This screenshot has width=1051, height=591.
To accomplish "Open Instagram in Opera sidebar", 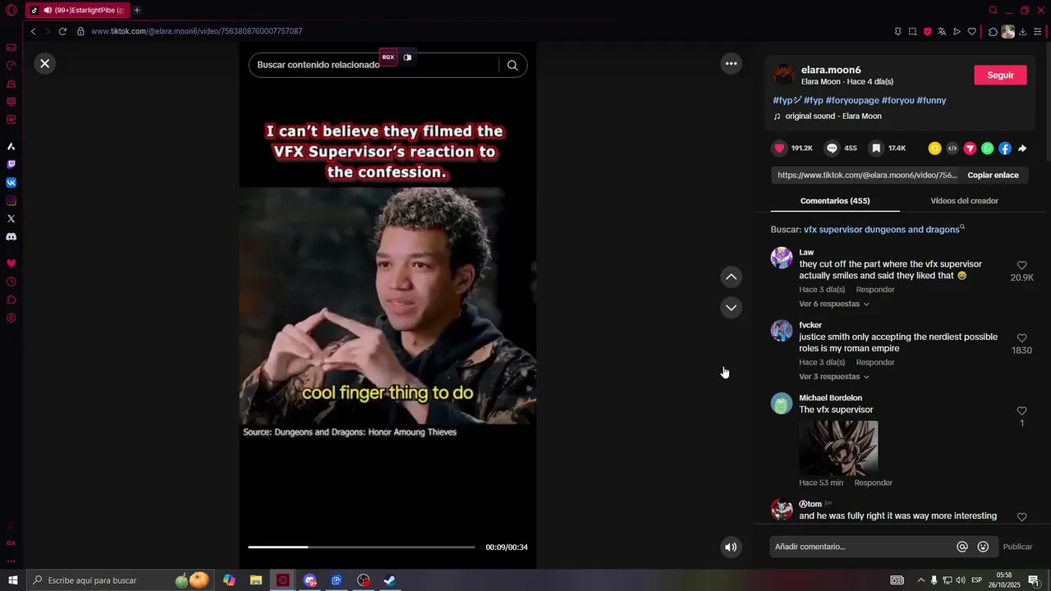I will tap(11, 200).
